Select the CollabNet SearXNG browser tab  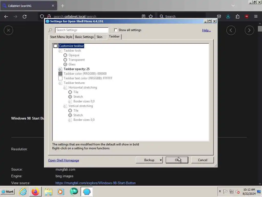[29, 6]
